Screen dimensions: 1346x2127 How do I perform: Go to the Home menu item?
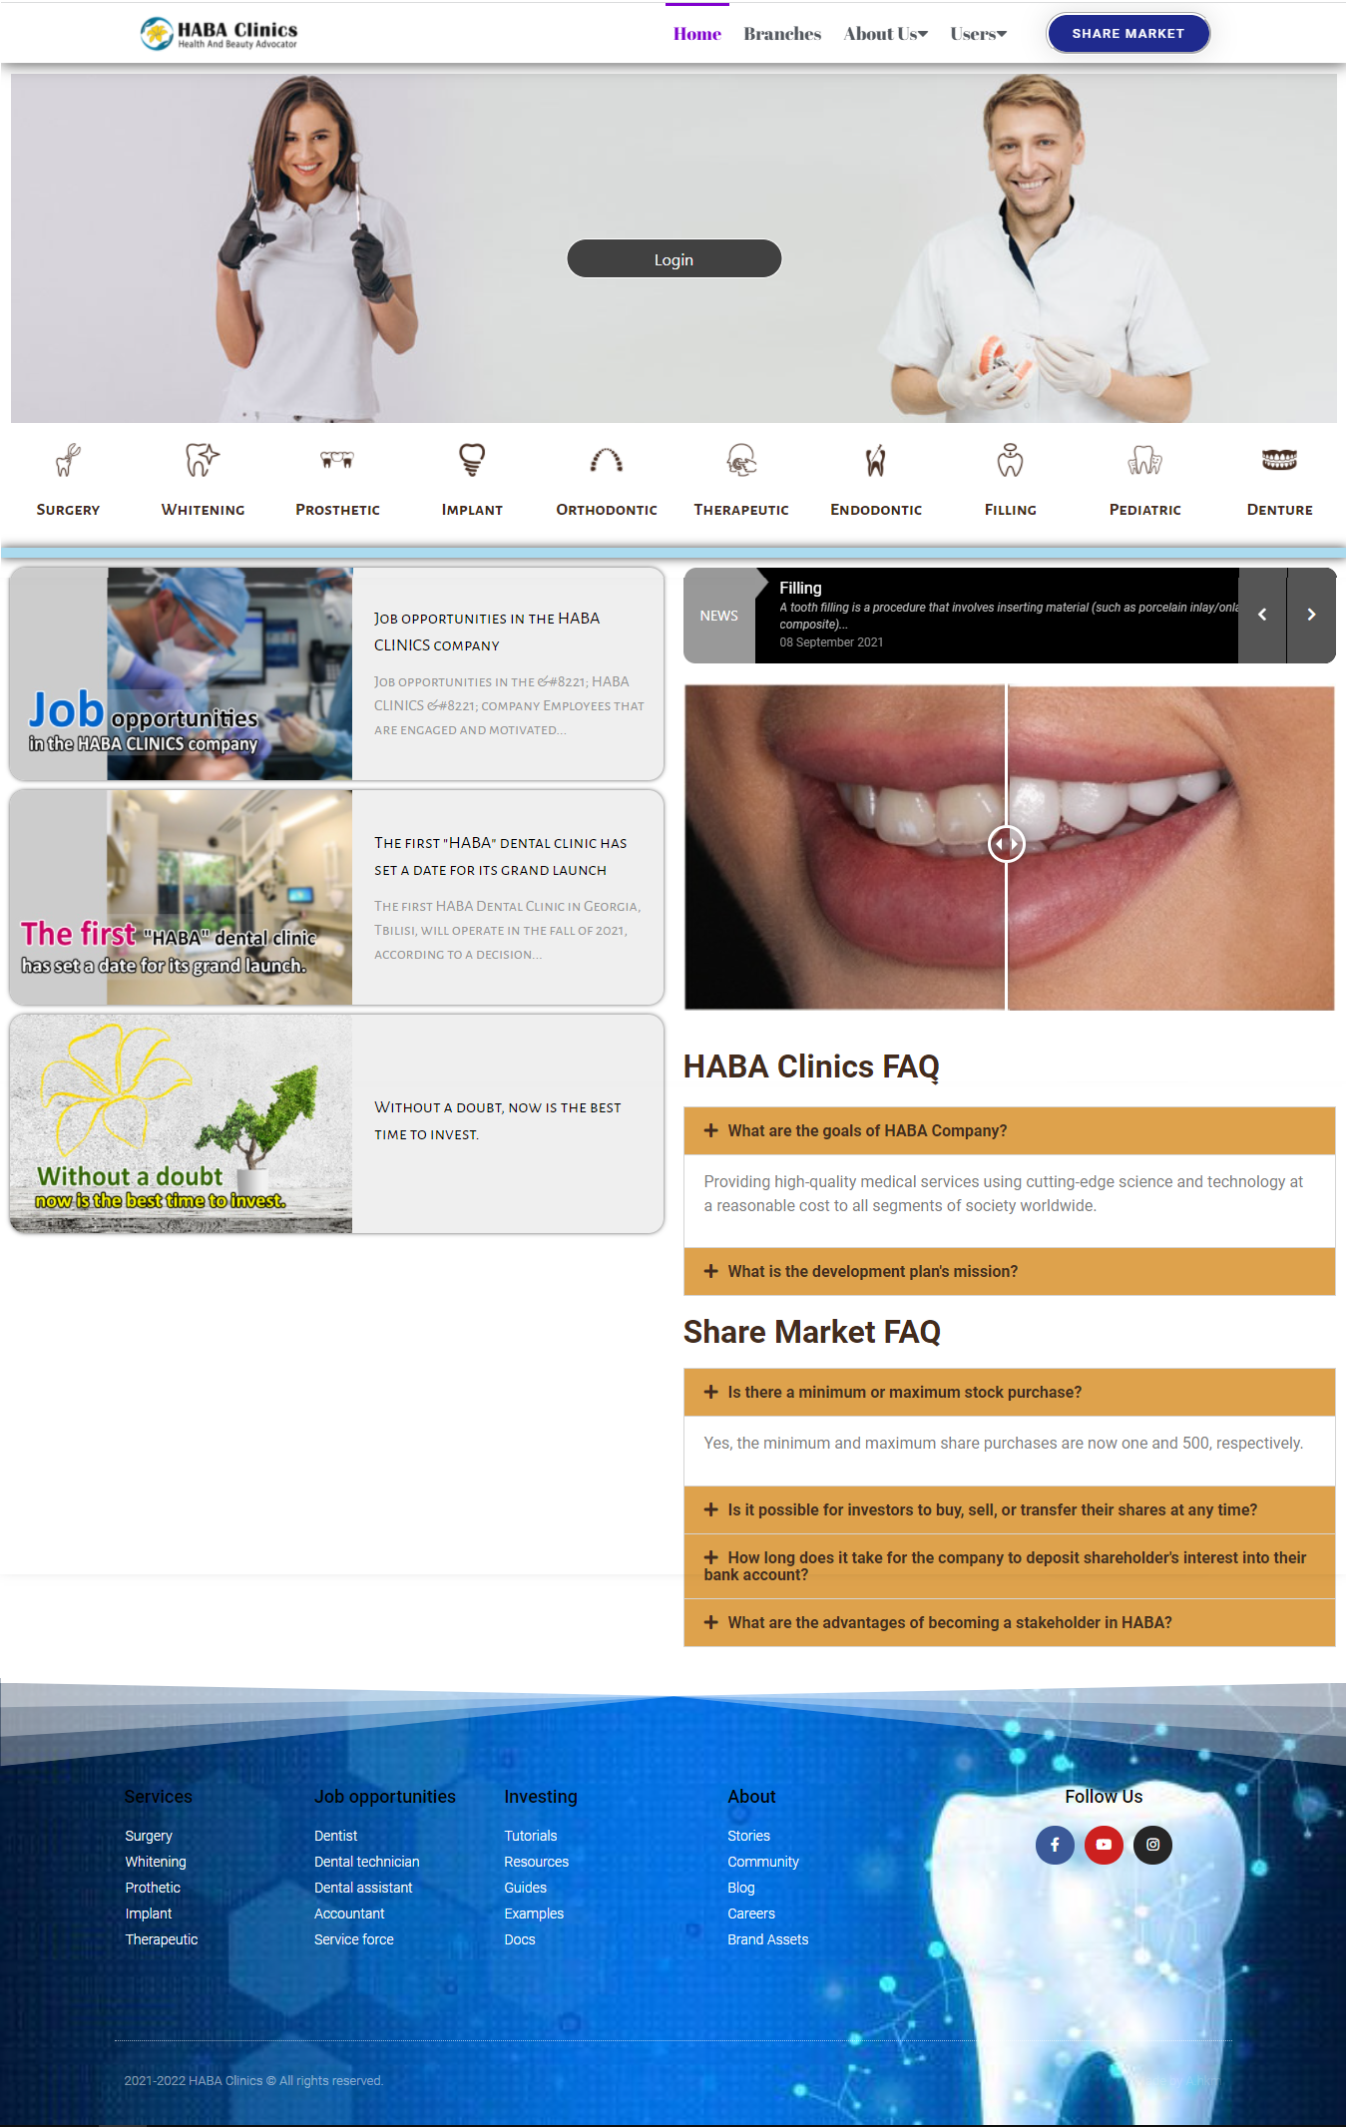(697, 34)
